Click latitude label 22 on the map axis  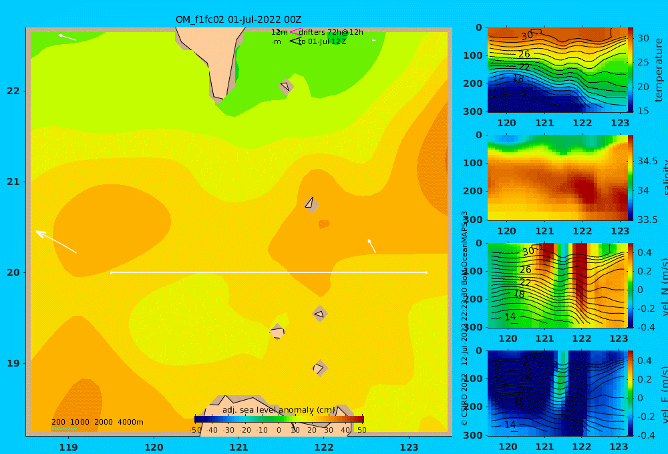[13, 91]
